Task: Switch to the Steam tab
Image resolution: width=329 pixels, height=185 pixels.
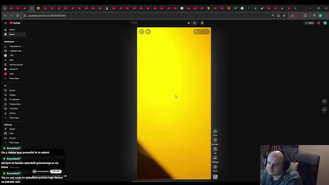Action: coord(262,8)
